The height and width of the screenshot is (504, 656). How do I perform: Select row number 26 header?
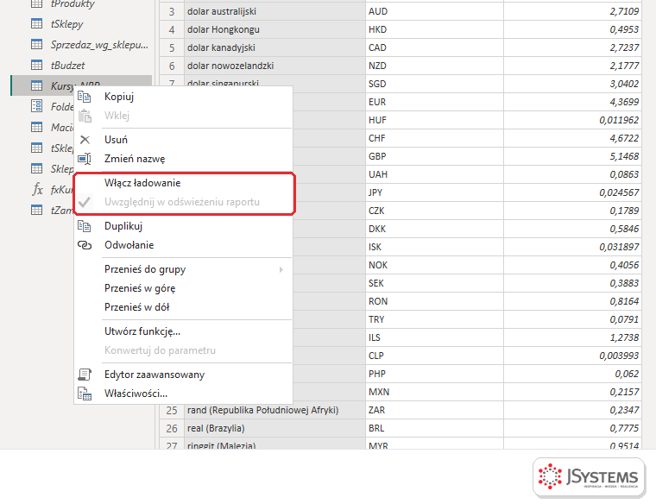click(x=172, y=428)
